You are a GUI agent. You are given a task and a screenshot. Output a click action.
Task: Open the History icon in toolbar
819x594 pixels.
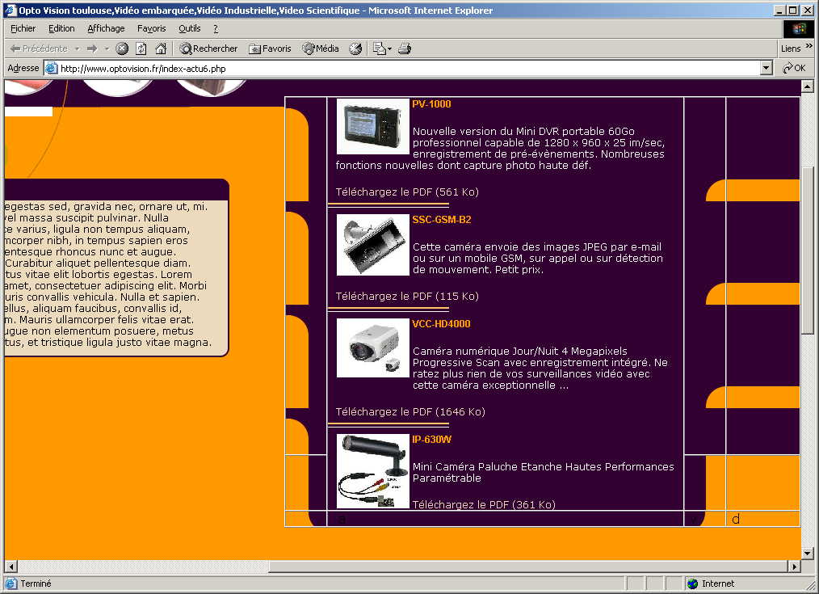[x=355, y=48]
